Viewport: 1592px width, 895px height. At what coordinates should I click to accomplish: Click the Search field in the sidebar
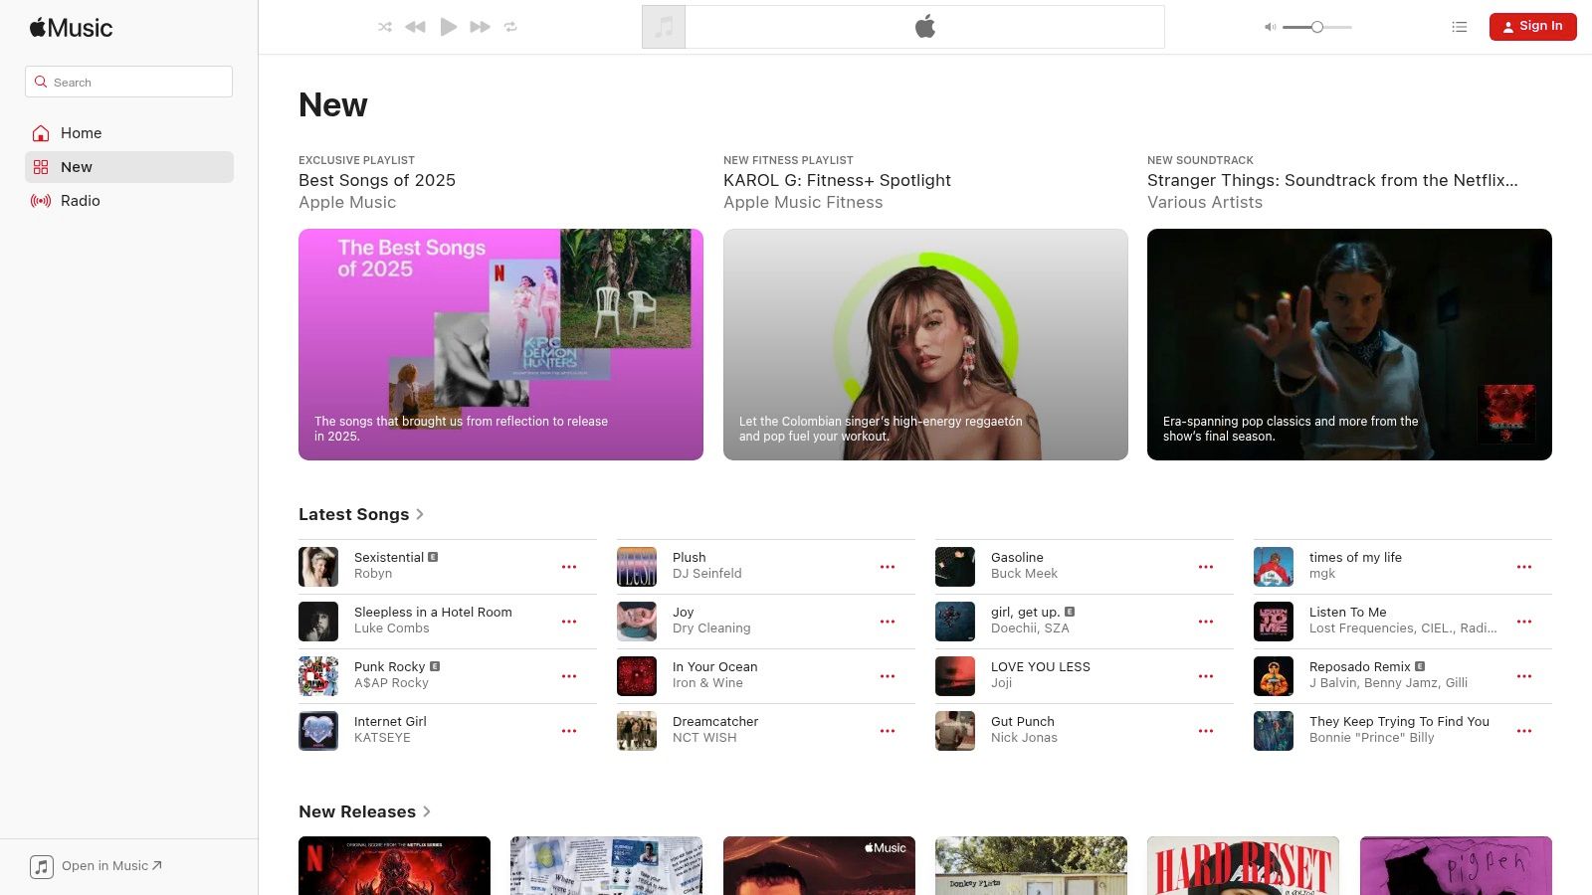tap(128, 82)
